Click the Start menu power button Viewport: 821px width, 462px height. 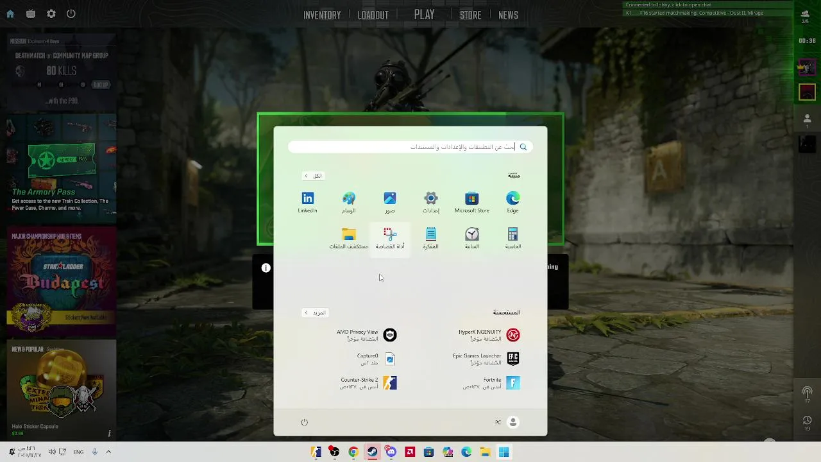305,422
